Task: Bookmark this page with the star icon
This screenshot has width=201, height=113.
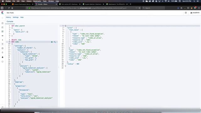Action: pyautogui.click(x=139, y=8)
